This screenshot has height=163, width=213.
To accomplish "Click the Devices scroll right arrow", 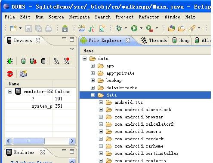I will (x=72, y=141).
